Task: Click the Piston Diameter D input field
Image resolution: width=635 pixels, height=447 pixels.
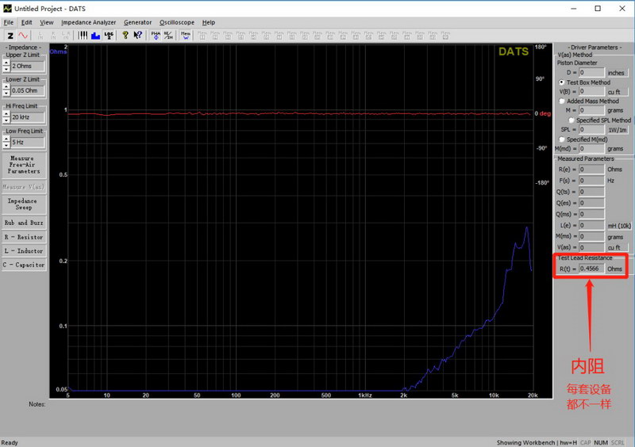Action: tap(591, 72)
